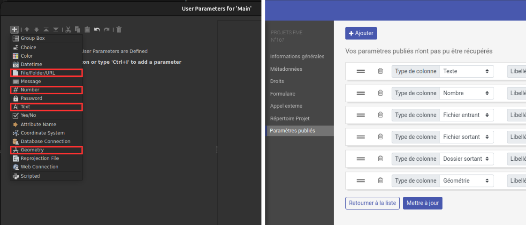The image size is (526, 225).
Task: Click the move to bottom toolbar icon
Action: point(56,30)
